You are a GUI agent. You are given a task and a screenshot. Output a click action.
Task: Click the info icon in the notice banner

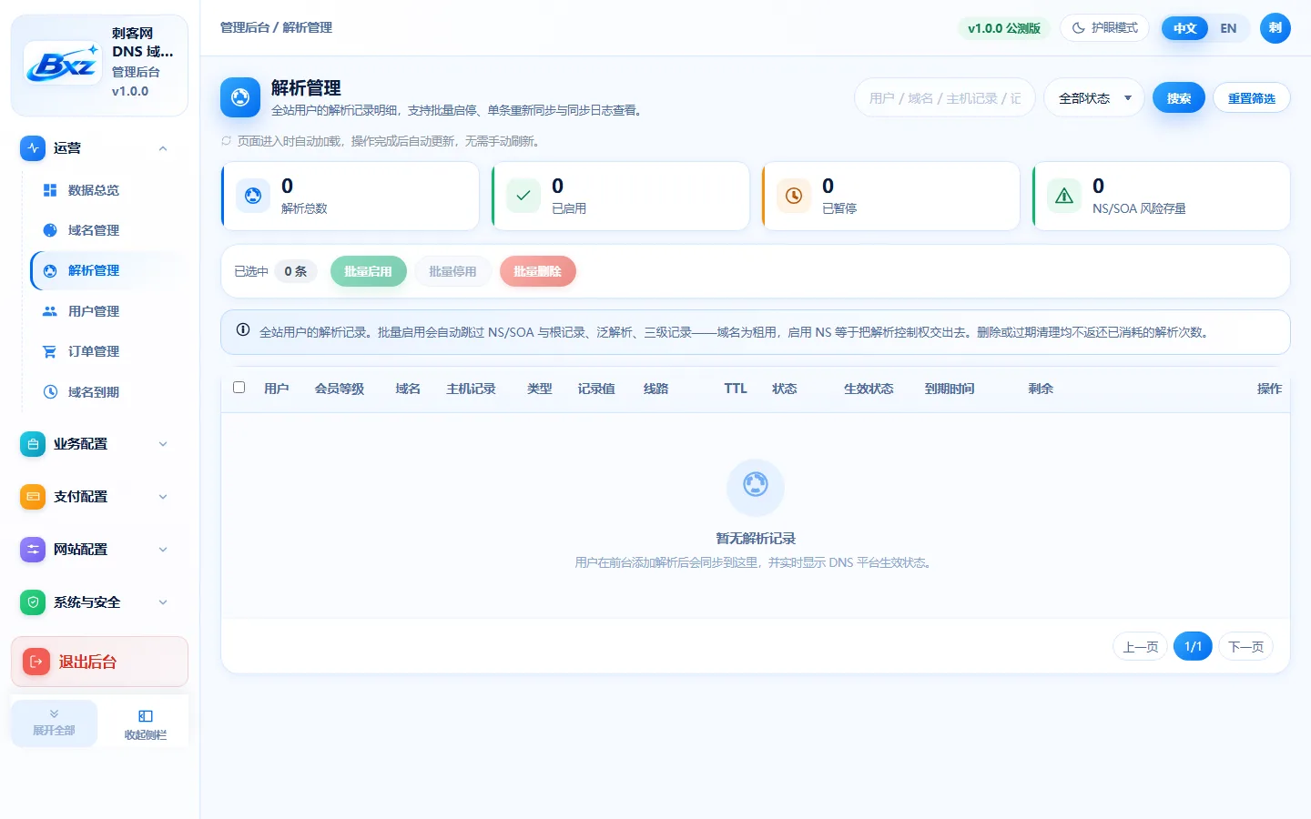[243, 330]
